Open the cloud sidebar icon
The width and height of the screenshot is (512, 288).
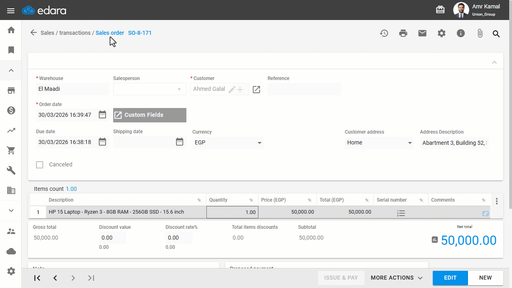(11, 251)
